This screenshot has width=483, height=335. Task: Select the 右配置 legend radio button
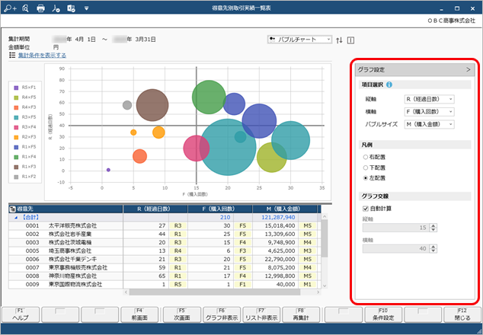click(366, 158)
